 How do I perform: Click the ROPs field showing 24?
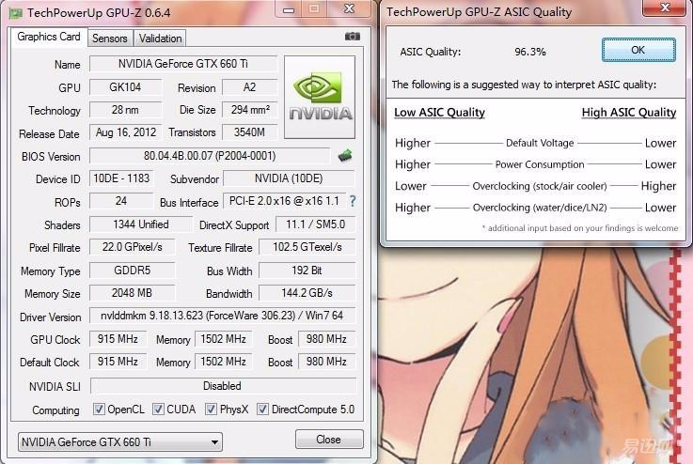tap(121, 201)
